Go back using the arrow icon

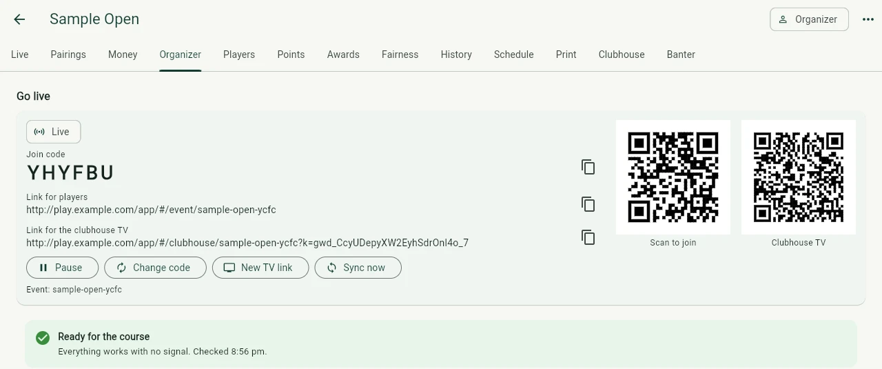pos(19,19)
